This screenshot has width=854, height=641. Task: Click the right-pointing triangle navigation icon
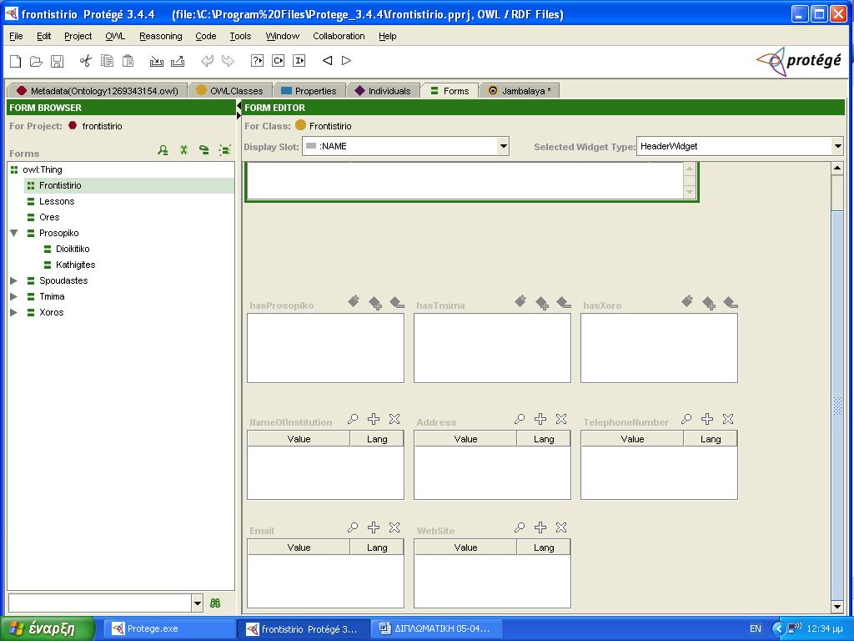(x=346, y=60)
